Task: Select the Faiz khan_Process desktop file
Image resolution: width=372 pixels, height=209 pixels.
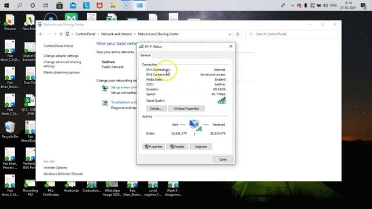Action: (10, 158)
